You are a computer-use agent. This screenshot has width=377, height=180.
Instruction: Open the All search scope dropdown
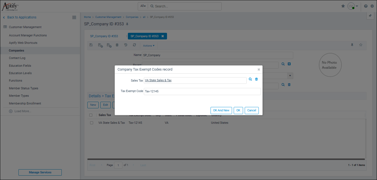click(143, 6)
